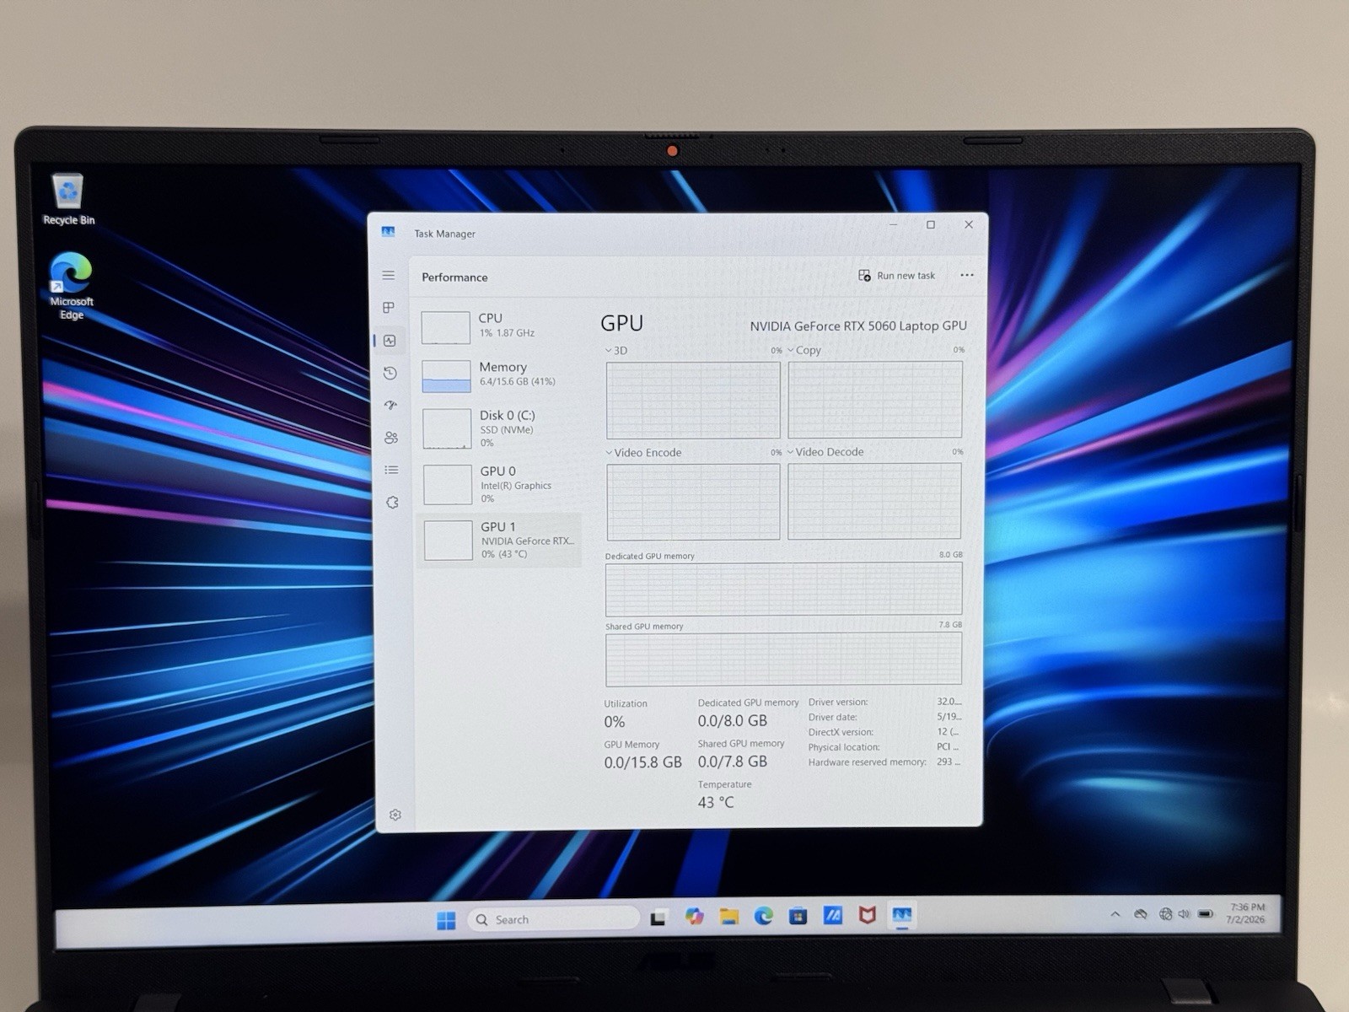This screenshot has height=1012, width=1349.
Task: Select Disk 0 (C:) in performance list
Action: coord(499,428)
